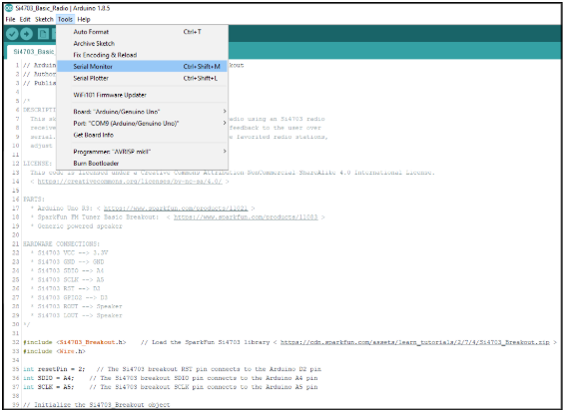Choose Auto Format in Tools menu
Viewport: 565px width, 412px height.
(x=143, y=32)
